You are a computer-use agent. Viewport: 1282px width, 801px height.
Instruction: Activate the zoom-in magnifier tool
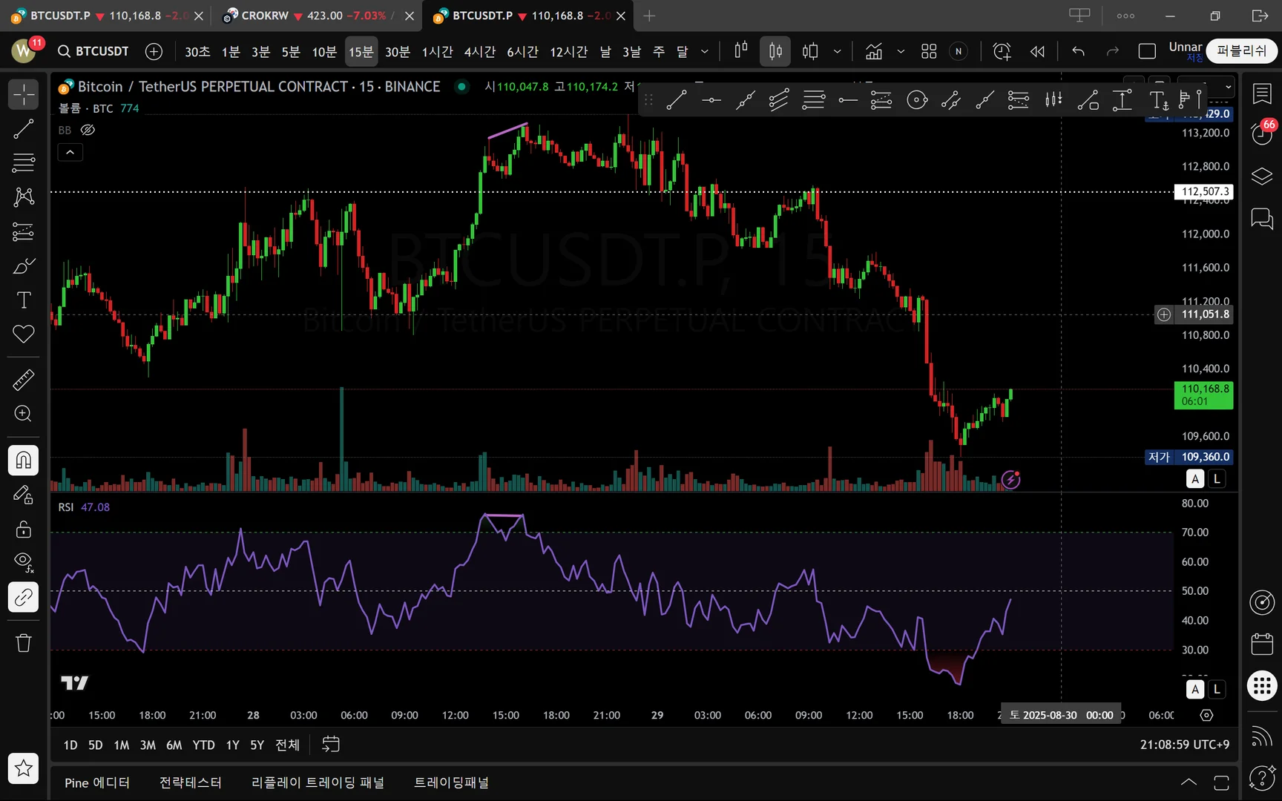pos(24,414)
